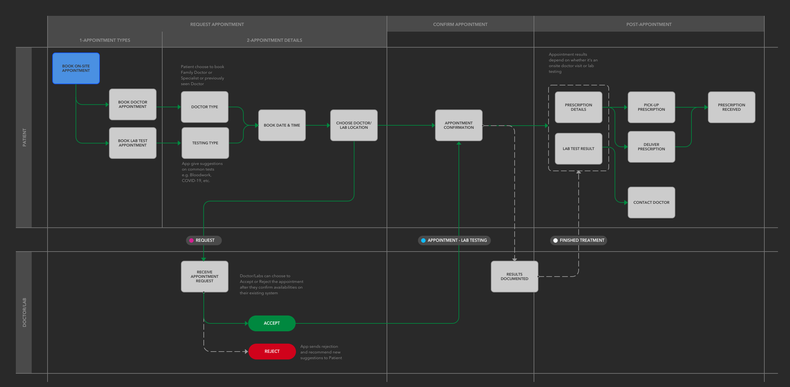Select the CONFIRM APPOINTMENT section header
Image resolution: width=790 pixels, height=387 pixels.
click(x=460, y=24)
